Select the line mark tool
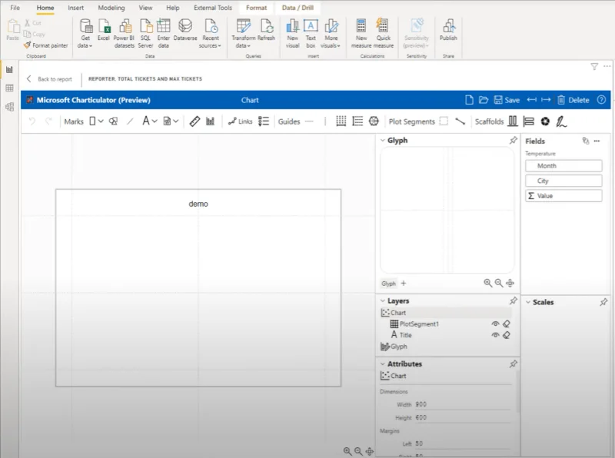The height and width of the screenshot is (458, 615). pos(130,121)
